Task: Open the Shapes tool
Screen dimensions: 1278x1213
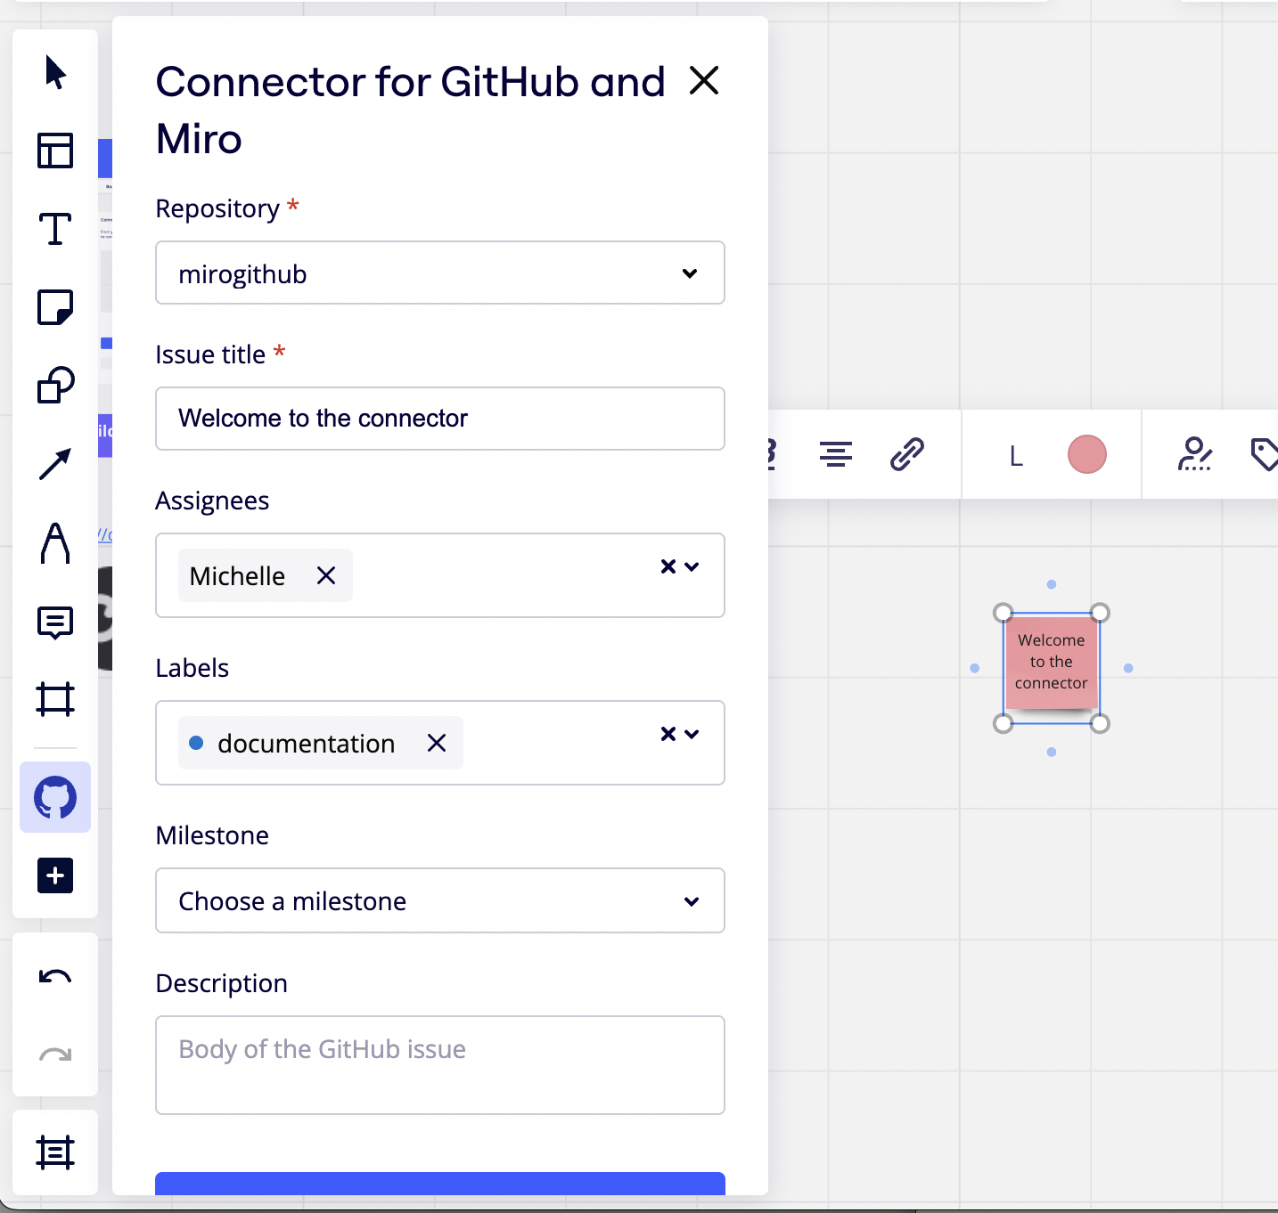Action: tap(55, 386)
